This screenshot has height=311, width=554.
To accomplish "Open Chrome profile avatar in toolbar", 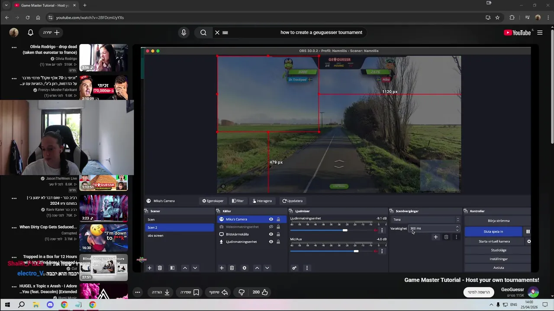I will pos(538,18).
